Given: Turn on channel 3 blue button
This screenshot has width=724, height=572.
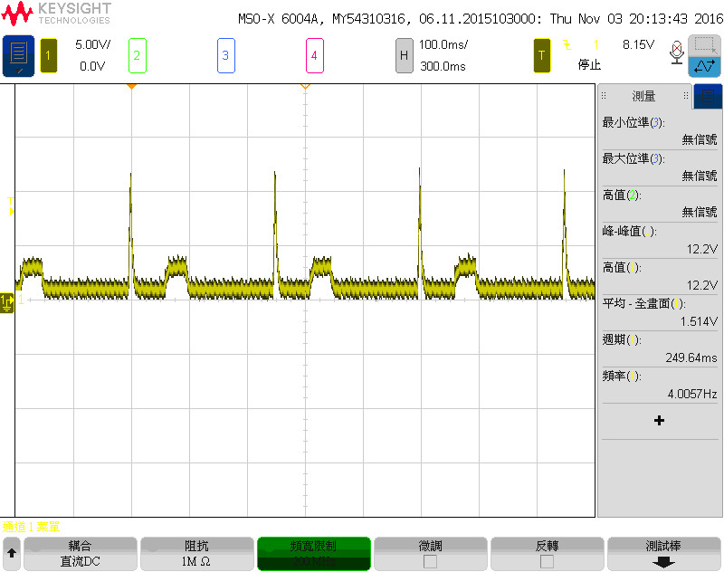Looking at the screenshot, I should tap(225, 56).
